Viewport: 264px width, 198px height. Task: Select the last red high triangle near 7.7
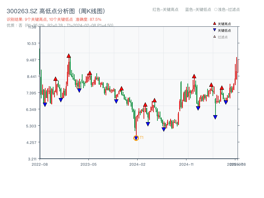pyautogui.click(x=222, y=88)
